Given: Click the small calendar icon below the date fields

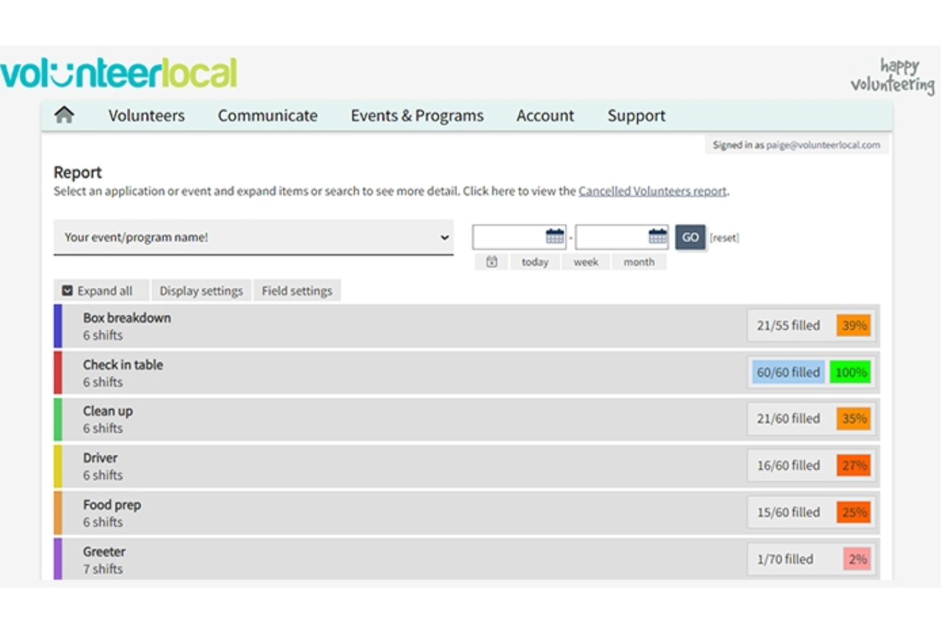Looking at the screenshot, I should 491,261.
